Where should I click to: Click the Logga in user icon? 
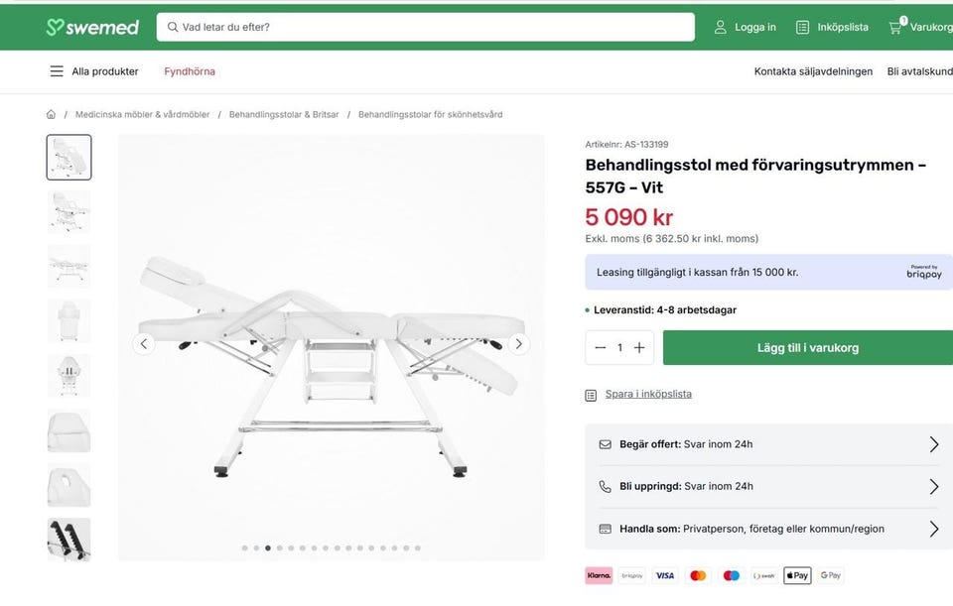(721, 27)
